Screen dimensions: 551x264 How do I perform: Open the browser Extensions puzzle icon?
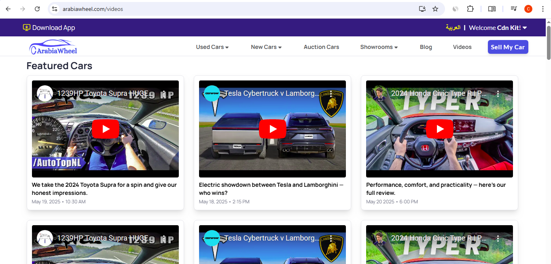(470, 9)
